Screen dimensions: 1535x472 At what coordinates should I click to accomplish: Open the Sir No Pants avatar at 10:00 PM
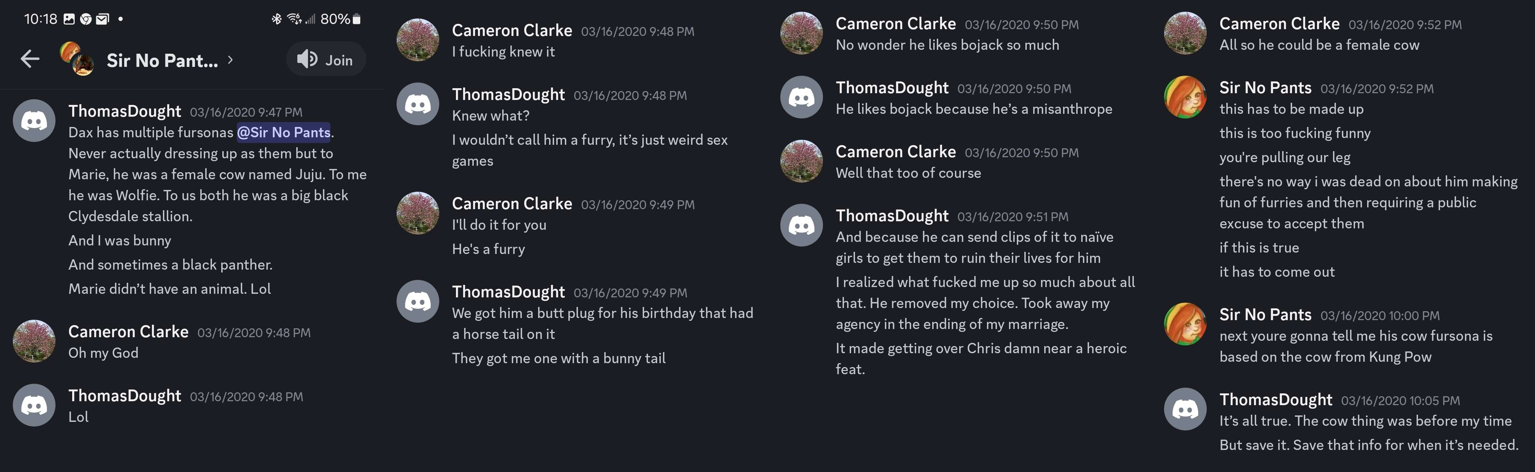coord(1185,324)
